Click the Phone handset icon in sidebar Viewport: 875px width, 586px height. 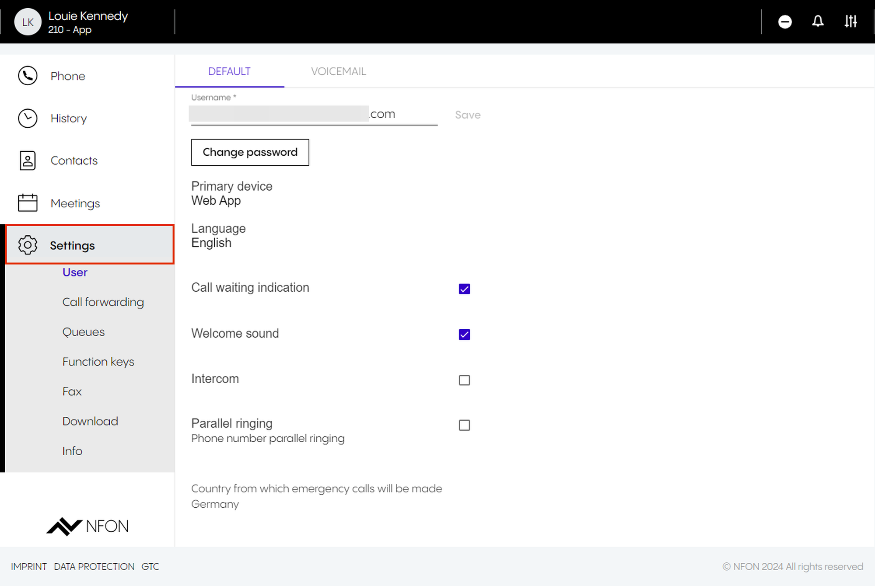[28, 76]
